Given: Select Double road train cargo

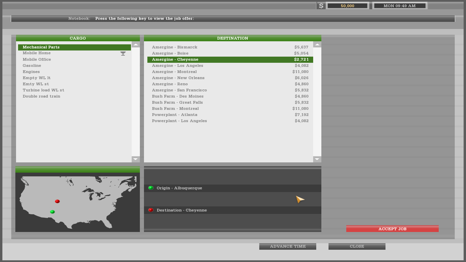Looking at the screenshot, I should click(x=41, y=96).
